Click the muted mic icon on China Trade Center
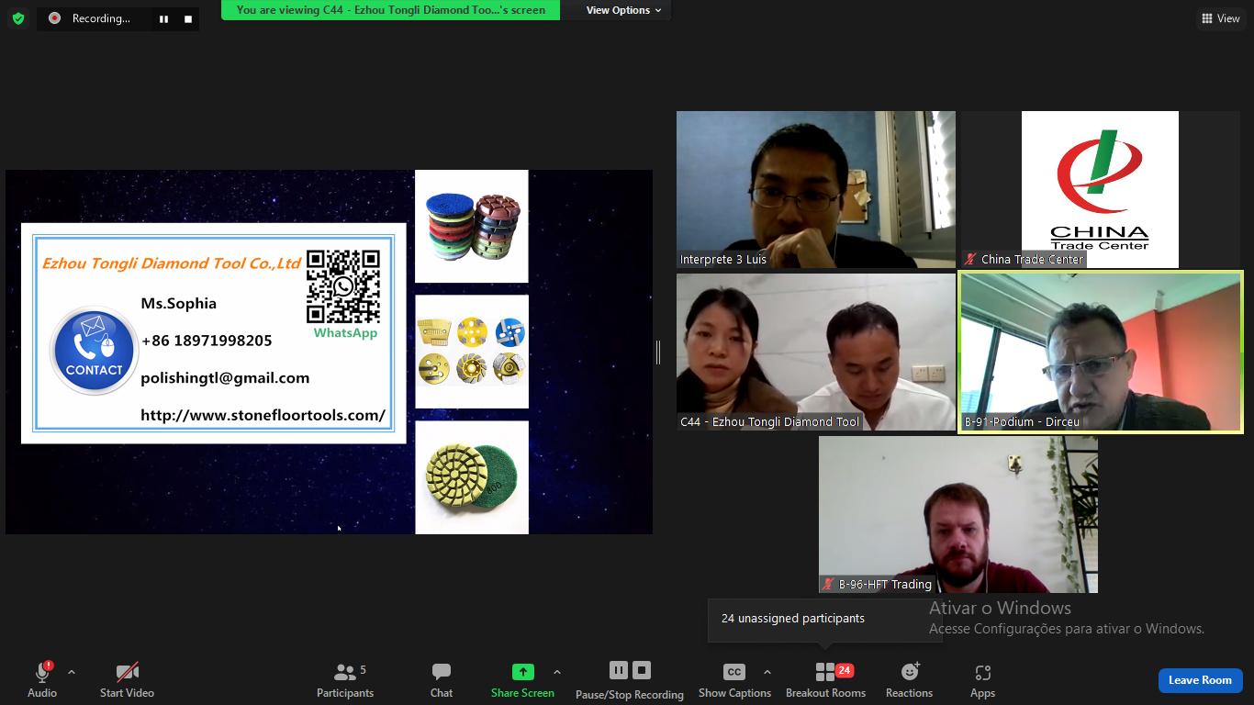This screenshot has height=705, width=1254. [x=969, y=260]
